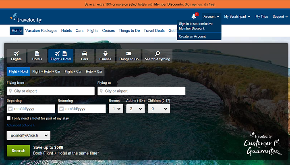Click the Travelocity logo

(26, 18)
